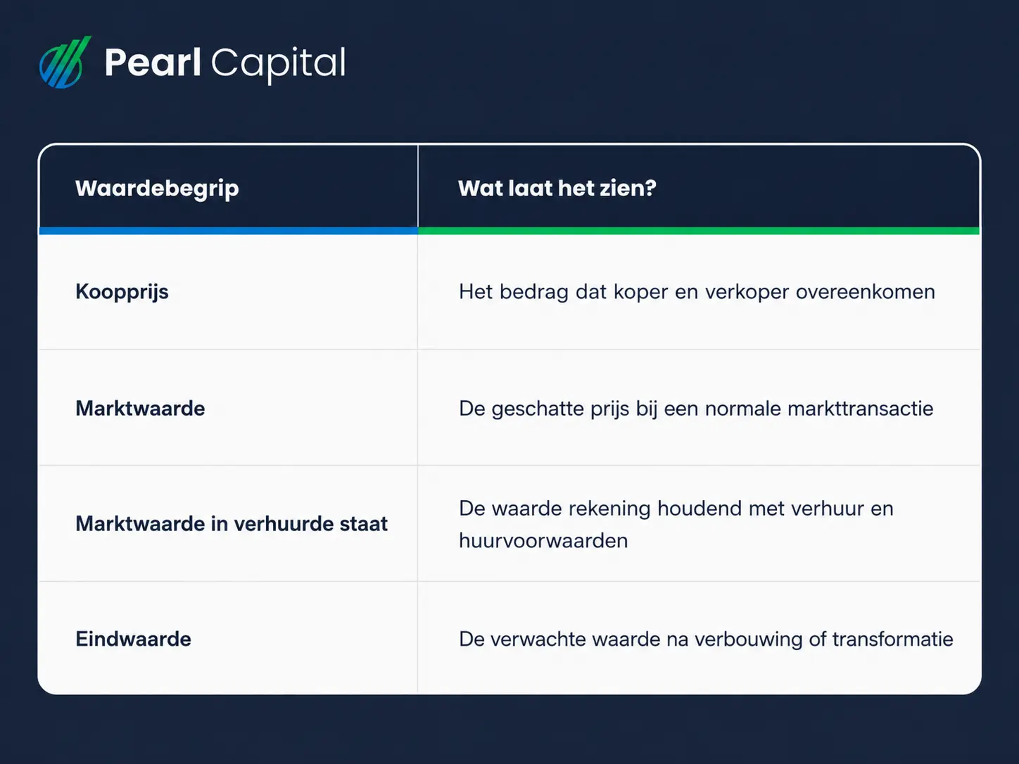Click the Pearl Capital logo icon
The height and width of the screenshot is (764, 1019).
click(65, 62)
